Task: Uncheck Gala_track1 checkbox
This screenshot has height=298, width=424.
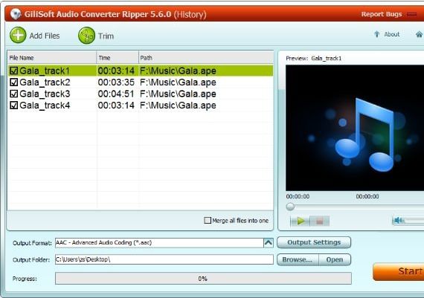Action: tap(14, 71)
